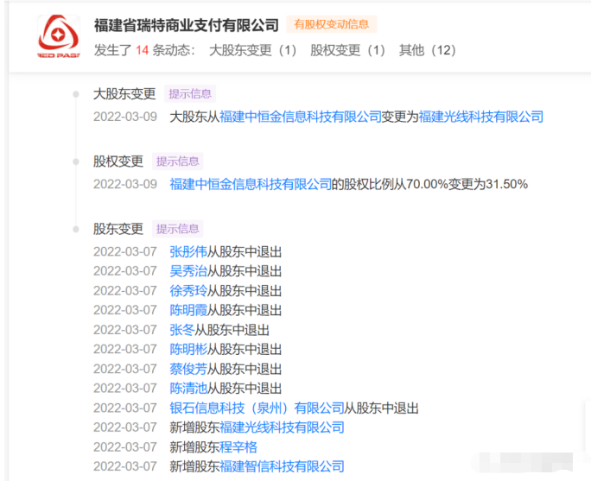Open 银石信息科技（泉州）有限公司 link
This screenshot has height=481, width=591.
point(257,408)
